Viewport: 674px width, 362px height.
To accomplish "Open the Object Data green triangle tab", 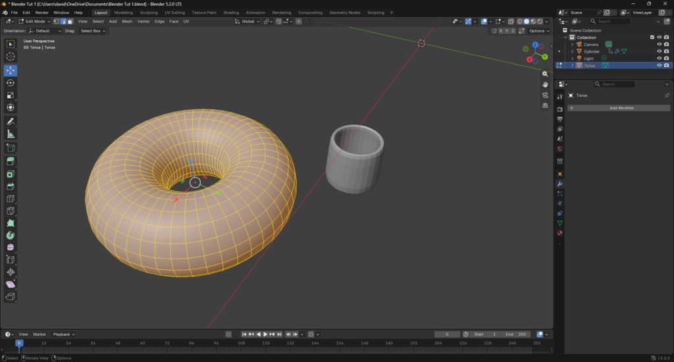I will click(559, 223).
